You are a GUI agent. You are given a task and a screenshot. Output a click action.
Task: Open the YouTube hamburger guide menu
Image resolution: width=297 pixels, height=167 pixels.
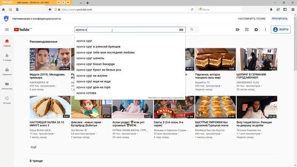pos(7,30)
